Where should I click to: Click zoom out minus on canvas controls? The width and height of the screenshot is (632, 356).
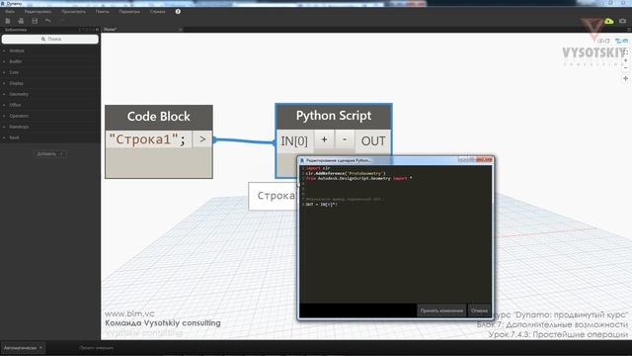coord(625,68)
